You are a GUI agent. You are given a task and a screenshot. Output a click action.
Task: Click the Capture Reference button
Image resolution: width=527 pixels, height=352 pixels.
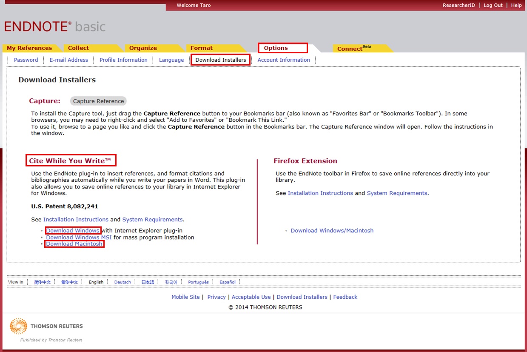98,101
